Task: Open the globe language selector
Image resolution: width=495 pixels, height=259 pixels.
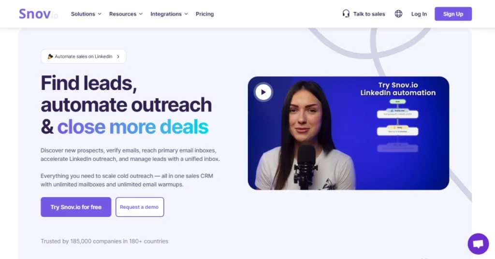Action: (398, 14)
